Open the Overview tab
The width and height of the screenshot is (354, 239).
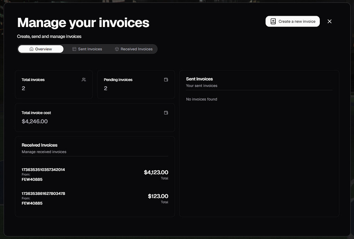pyautogui.click(x=40, y=49)
